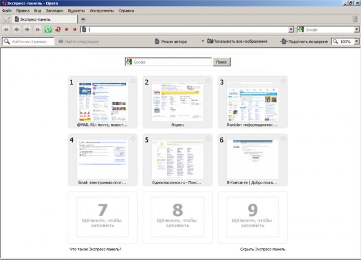The height and width of the screenshot is (260, 361).
Task: Open the Файл menu
Action: 7,11
